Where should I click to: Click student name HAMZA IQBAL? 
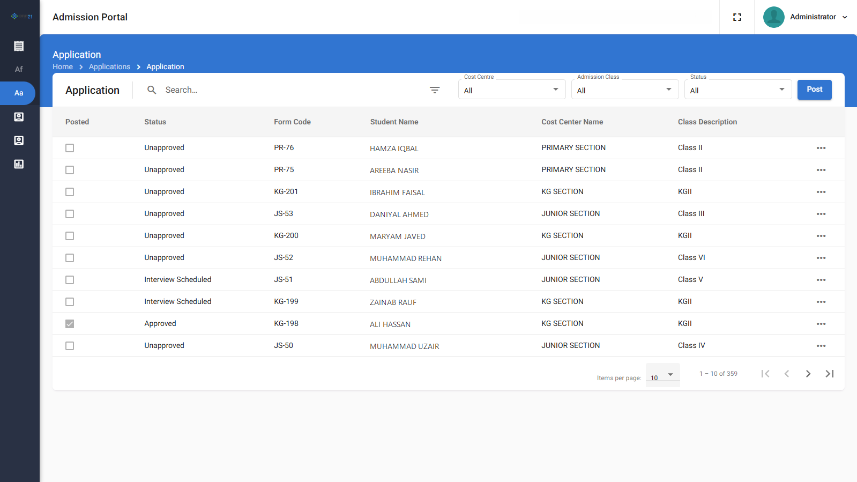(394, 149)
